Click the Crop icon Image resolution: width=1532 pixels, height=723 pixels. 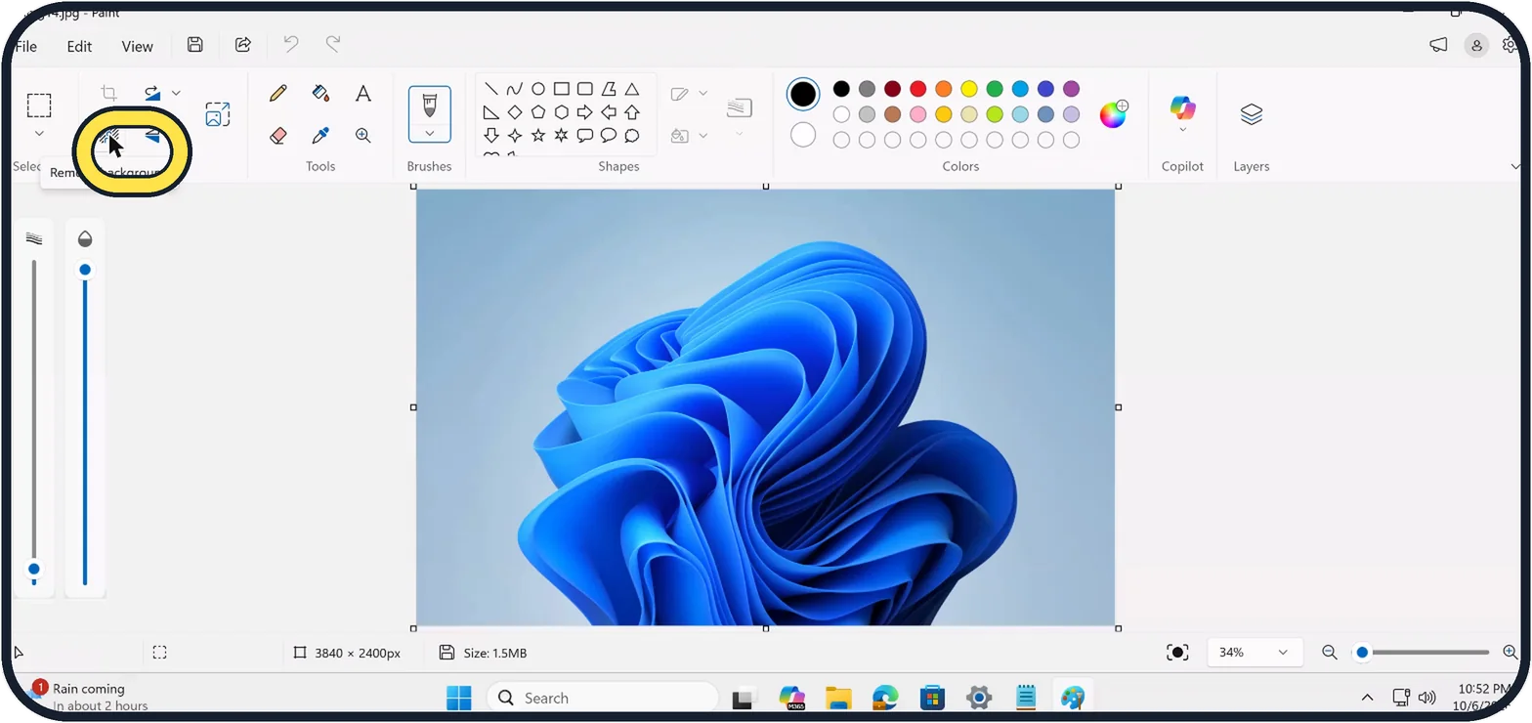[x=109, y=93]
